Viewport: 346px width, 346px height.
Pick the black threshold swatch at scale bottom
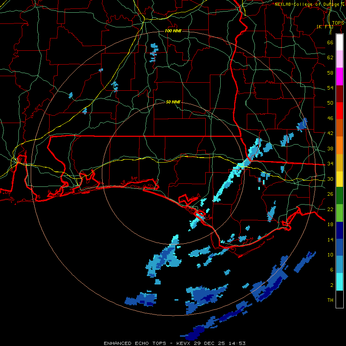click(339, 299)
